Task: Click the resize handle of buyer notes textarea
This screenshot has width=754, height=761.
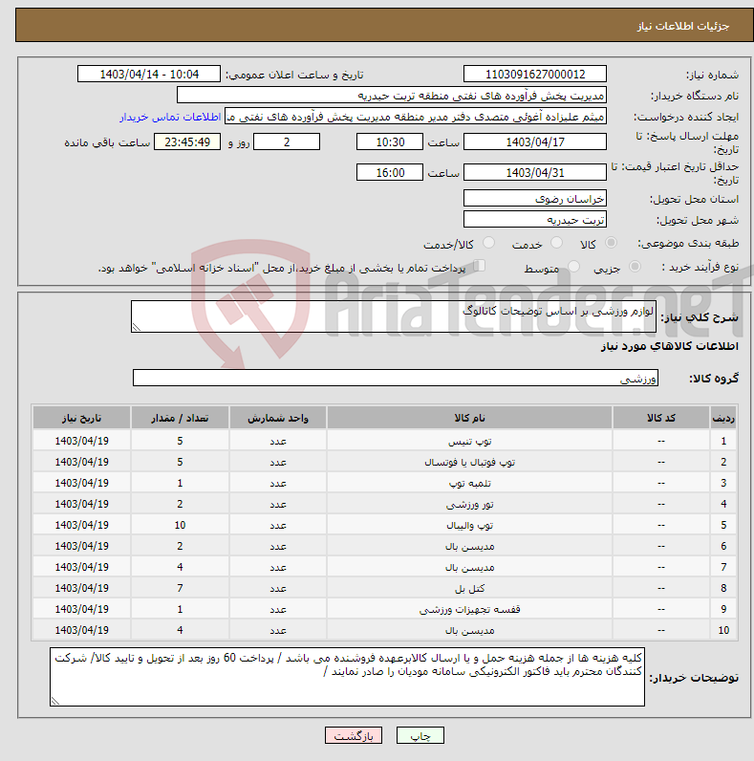Action: [55, 701]
